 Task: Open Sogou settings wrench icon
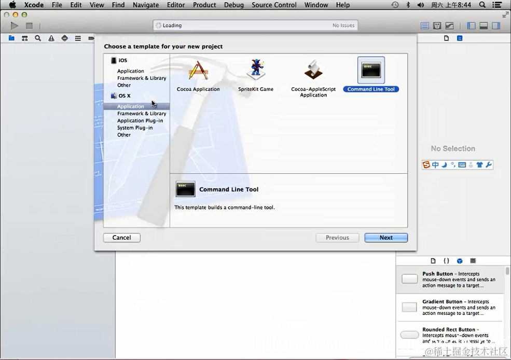pos(488,165)
